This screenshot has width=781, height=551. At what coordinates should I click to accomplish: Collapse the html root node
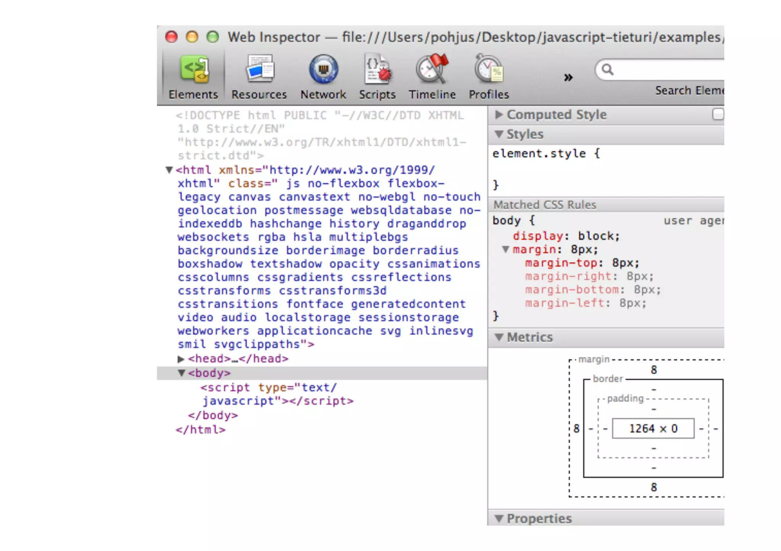tap(169, 170)
